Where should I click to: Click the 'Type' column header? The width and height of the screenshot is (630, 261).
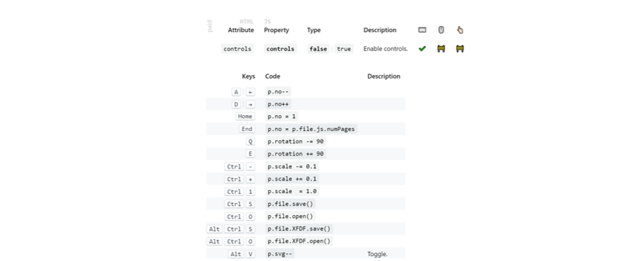coord(314,30)
